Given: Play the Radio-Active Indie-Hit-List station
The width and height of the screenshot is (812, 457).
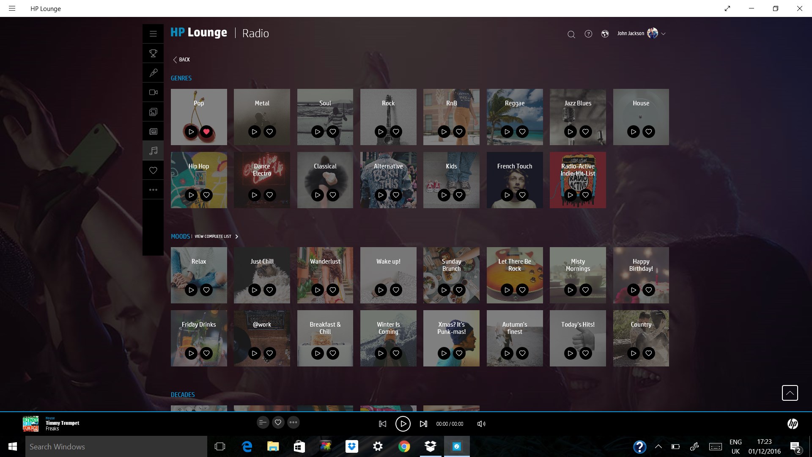Looking at the screenshot, I should point(570,195).
